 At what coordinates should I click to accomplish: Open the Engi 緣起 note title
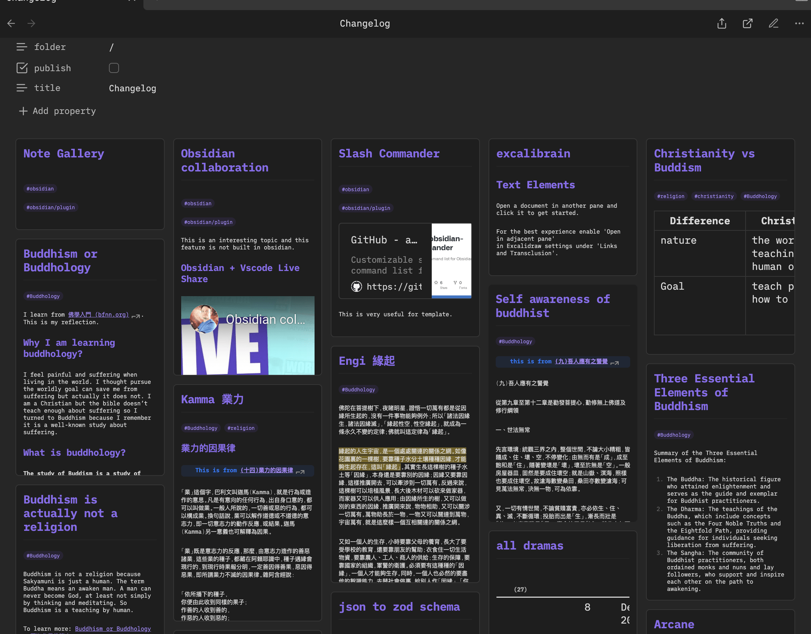tap(367, 360)
